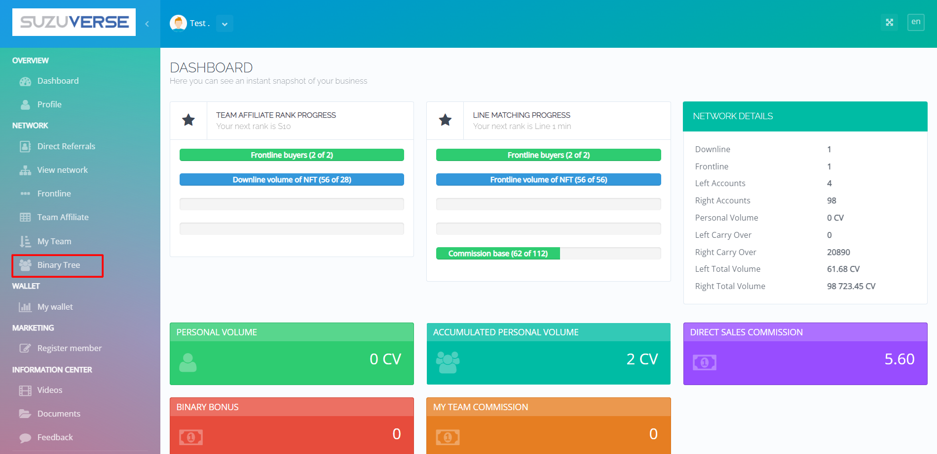Toggle fullscreen mode icon in header
Screen dimensions: 937x454
tap(889, 22)
